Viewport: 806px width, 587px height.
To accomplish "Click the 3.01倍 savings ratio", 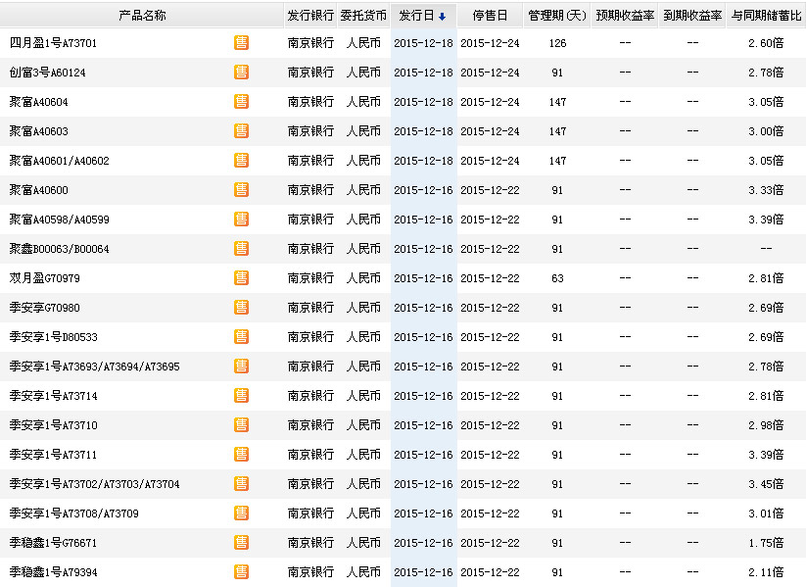I will (766, 514).
